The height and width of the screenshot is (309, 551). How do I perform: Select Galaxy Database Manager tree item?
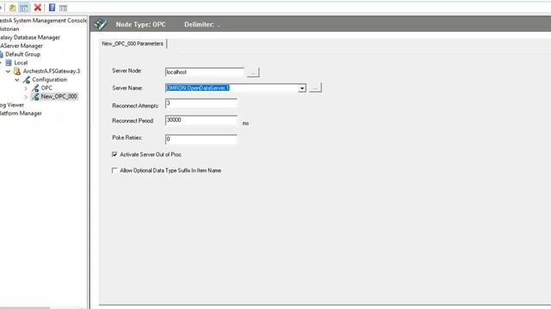[x=30, y=38]
